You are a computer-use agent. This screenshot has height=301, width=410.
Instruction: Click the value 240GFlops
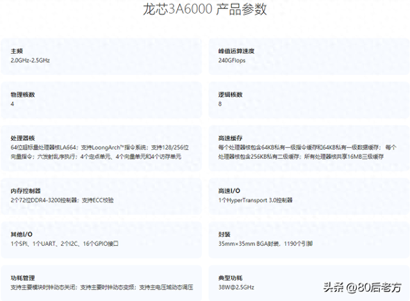coord(232,60)
